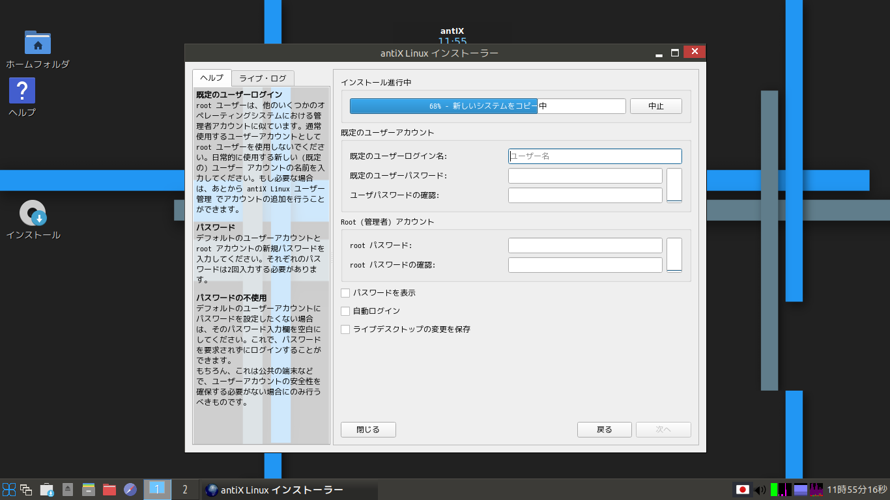
Task: Click the 既定のユーザーパスワード field
Action: coord(585,176)
